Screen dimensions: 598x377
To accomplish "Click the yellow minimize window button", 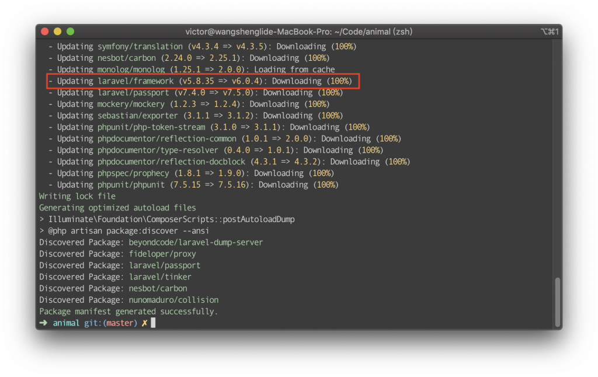I will pyautogui.click(x=58, y=32).
